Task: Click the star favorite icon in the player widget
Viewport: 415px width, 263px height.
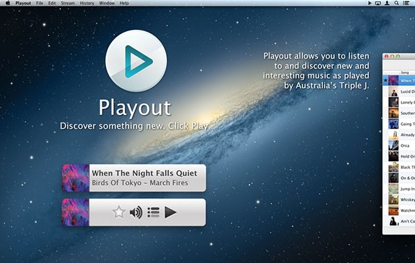Action: (x=118, y=212)
